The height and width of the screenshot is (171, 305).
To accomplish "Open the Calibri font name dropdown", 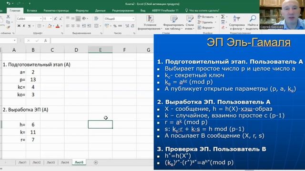I will tap(41, 19).
